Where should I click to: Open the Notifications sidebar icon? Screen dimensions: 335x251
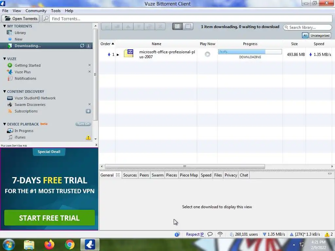click(10, 78)
